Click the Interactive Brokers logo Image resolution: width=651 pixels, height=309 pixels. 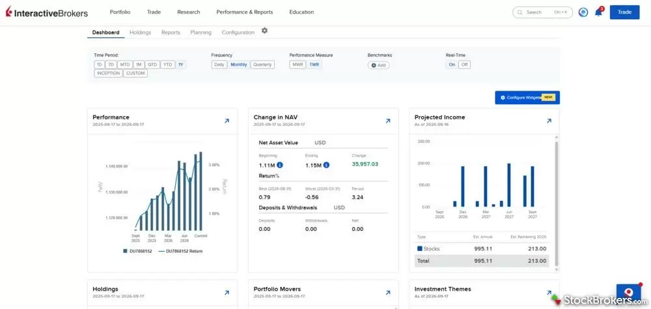pyautogui.click(x=46, y=12)
